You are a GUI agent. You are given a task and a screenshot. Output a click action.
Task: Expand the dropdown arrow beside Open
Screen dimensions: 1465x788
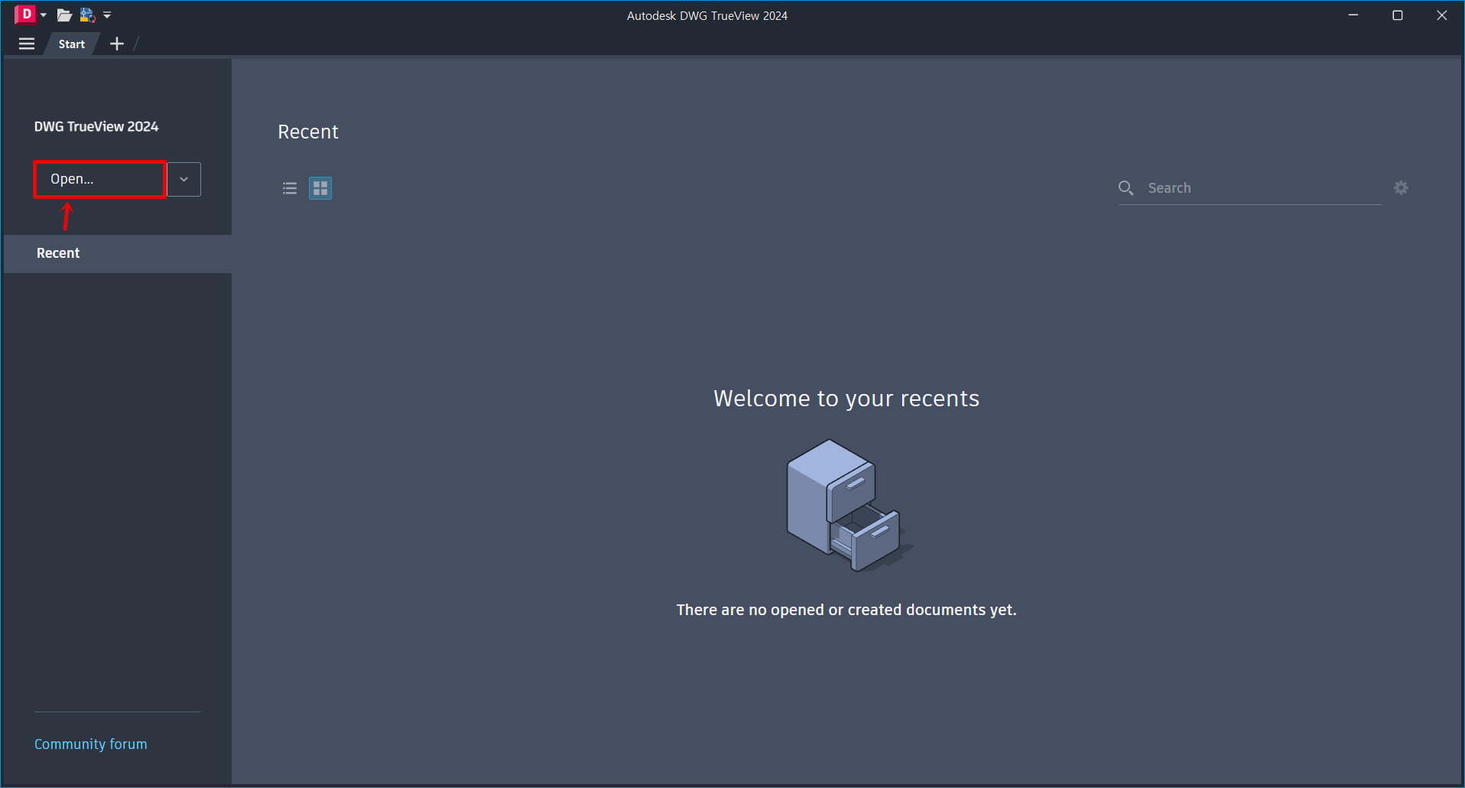point(184,179)
